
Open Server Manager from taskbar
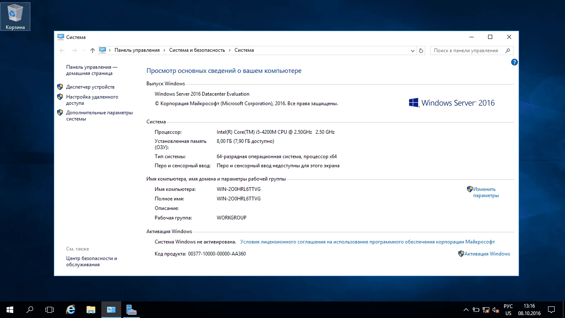click(x=132, y=309)
